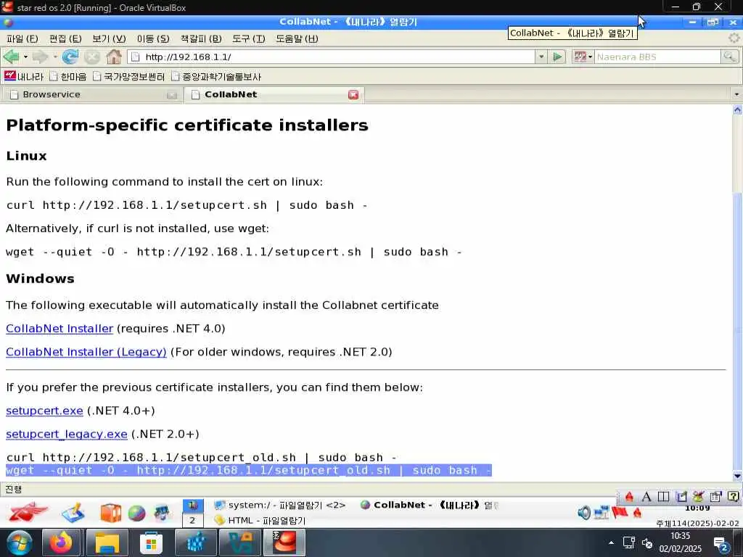Click the letter A input-method icon
743x557 pixels.
click(646, 496)
